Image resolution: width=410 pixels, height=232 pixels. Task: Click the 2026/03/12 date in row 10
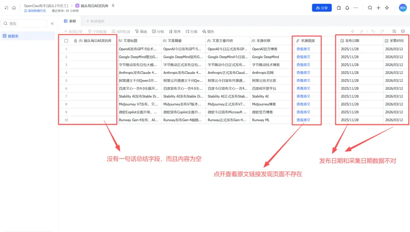[x=394, y=120]
